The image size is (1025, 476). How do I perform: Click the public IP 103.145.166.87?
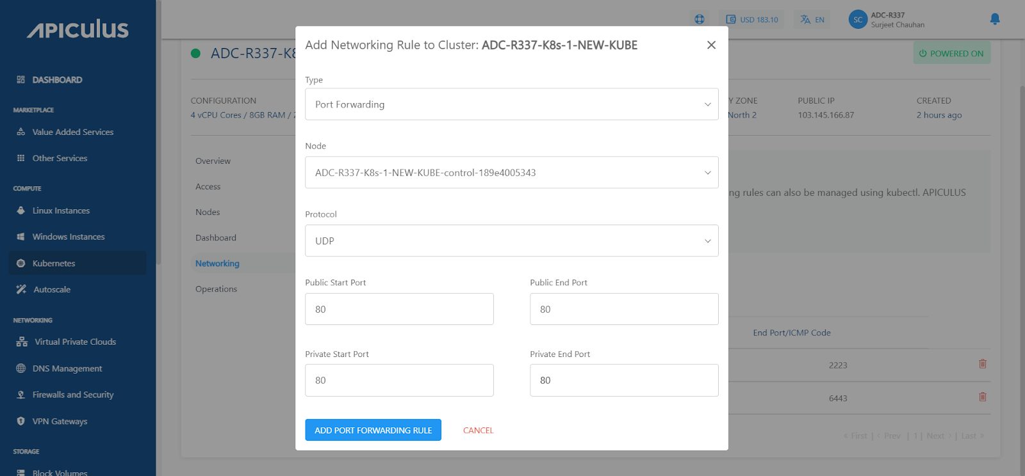(x=826, y=115)
